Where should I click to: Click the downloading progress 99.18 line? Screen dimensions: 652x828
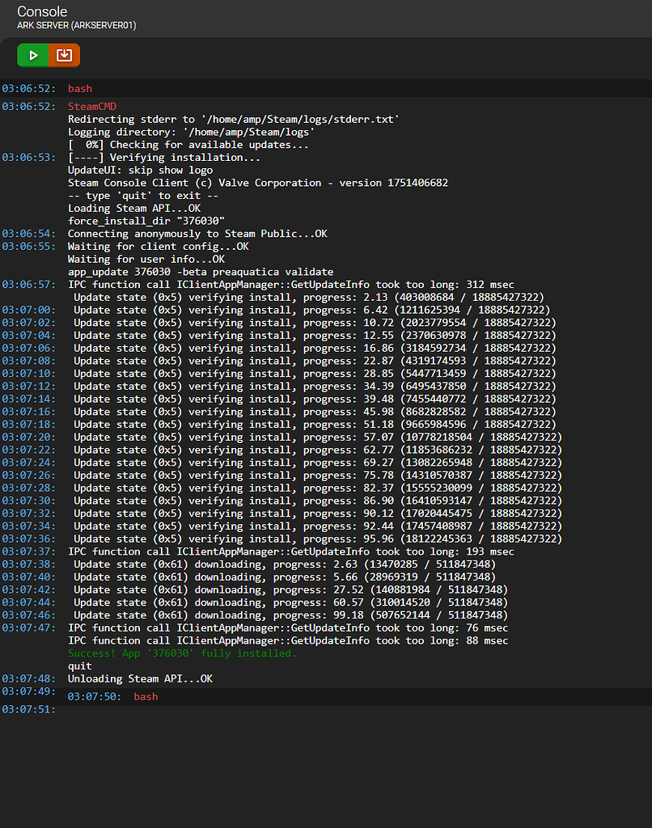coord(290,615)
